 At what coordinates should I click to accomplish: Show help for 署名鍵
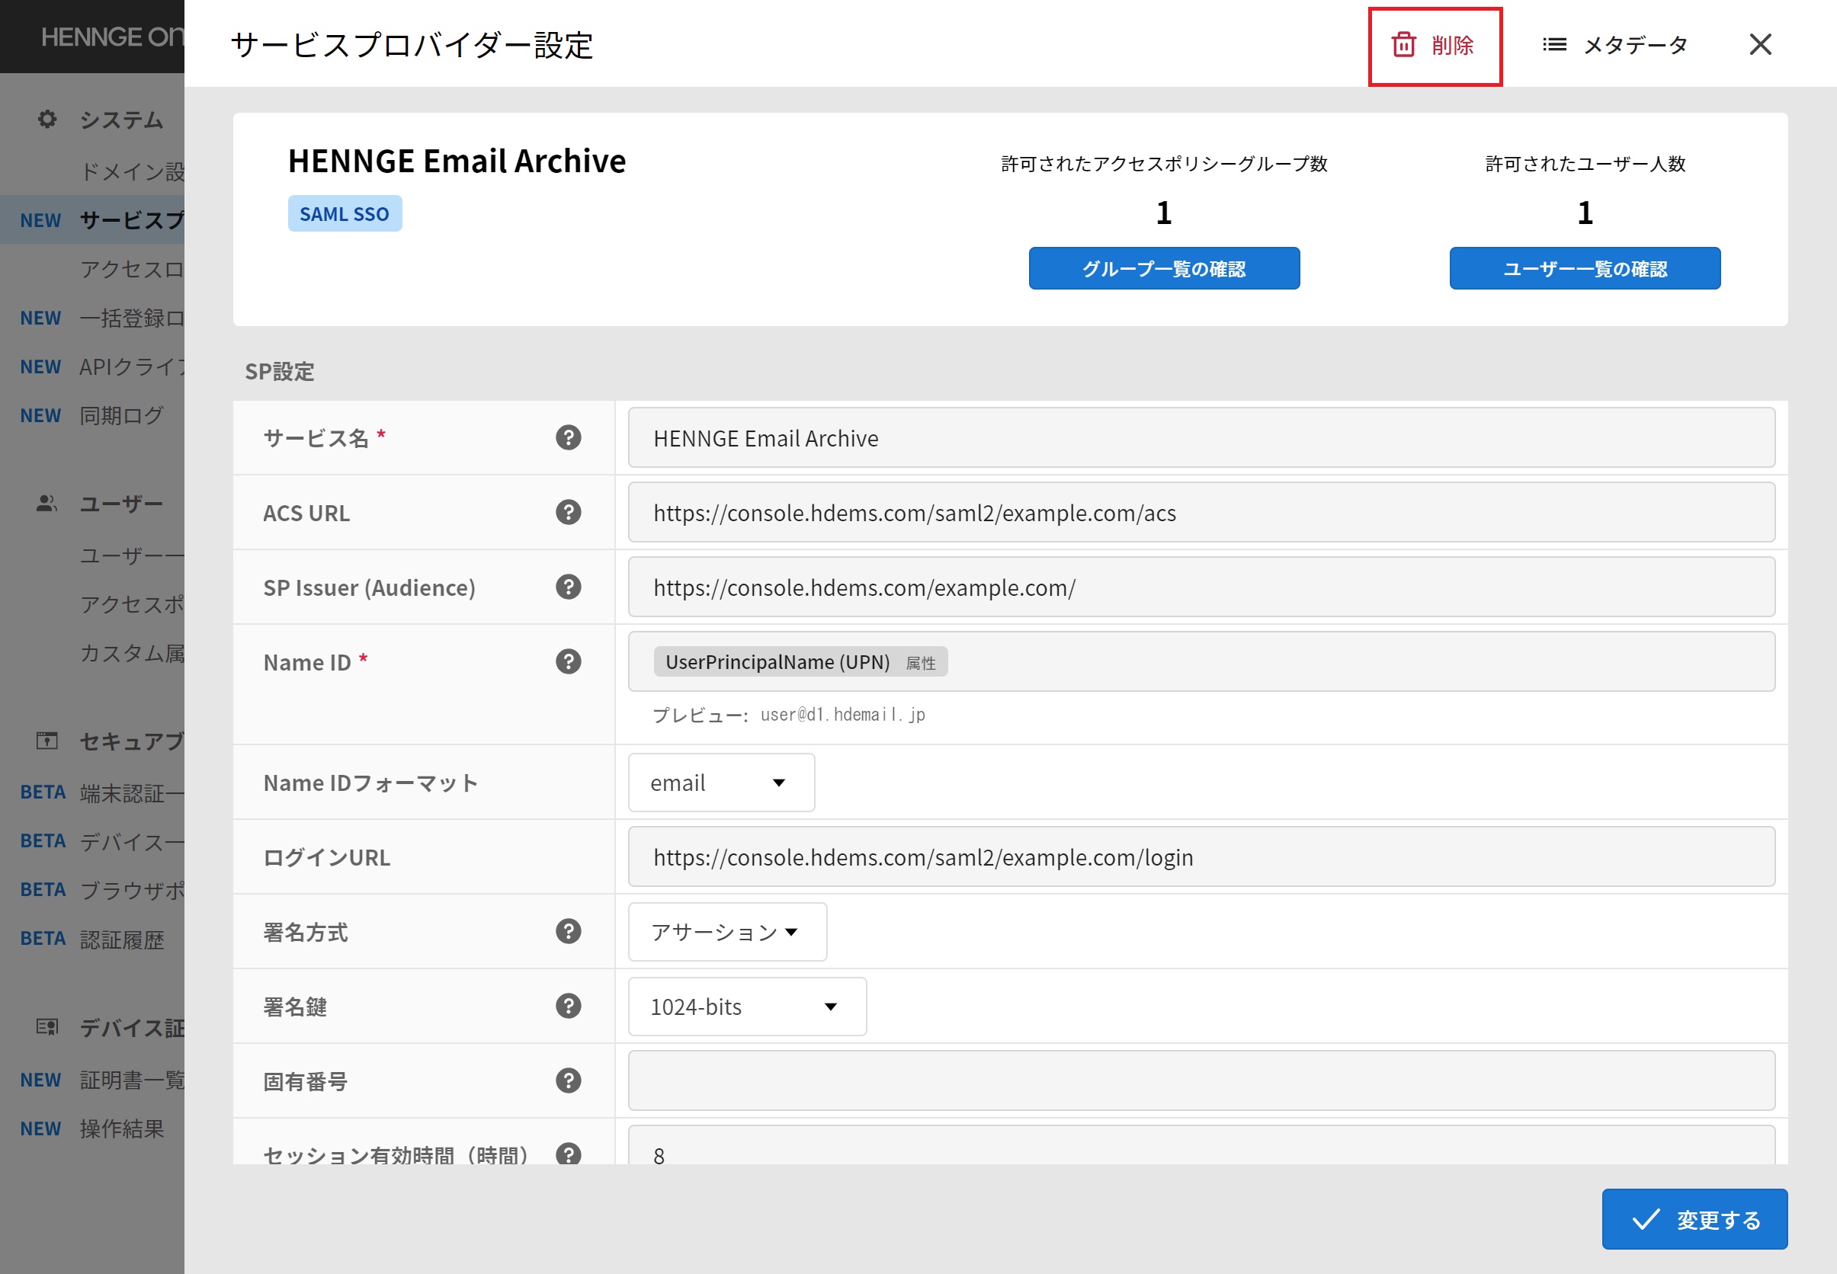tap(569, 1007)
